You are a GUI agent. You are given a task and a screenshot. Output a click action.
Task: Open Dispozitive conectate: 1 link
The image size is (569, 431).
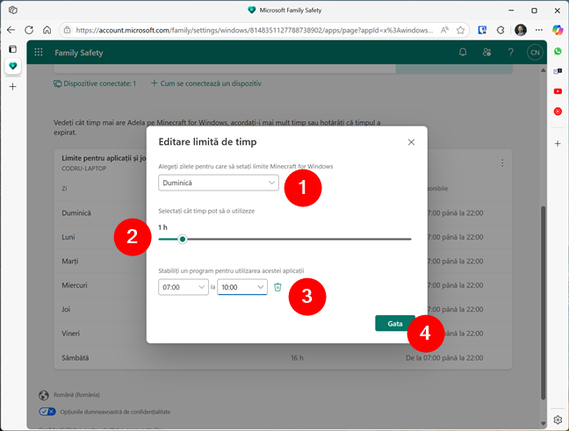click(95, 83)
